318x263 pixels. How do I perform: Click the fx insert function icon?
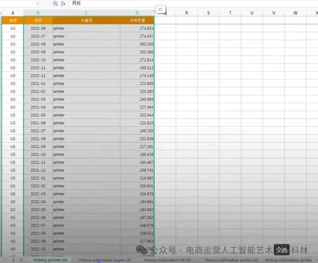63,4
